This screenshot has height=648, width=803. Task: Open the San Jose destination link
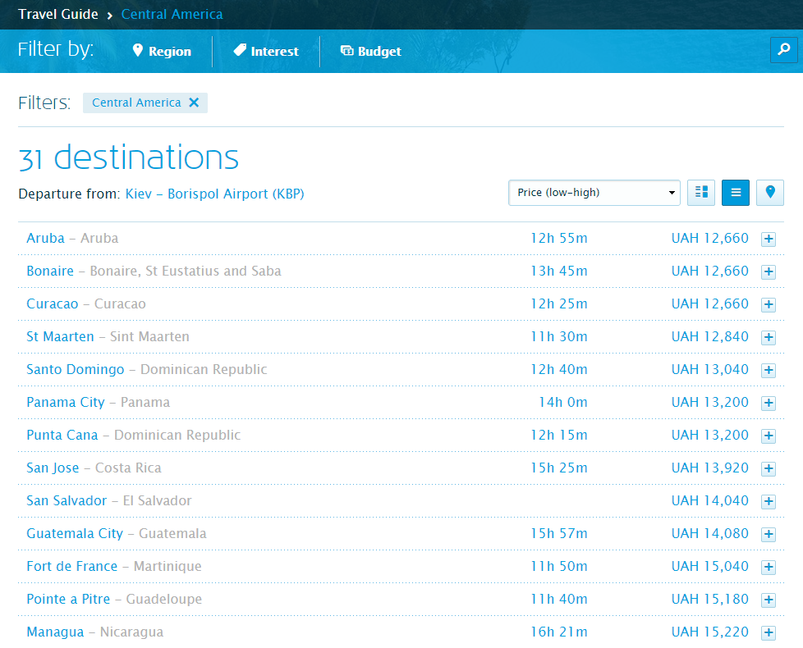tap(53, 468)
